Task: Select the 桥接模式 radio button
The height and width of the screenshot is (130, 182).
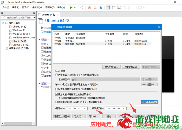Action: click(56, 75)
